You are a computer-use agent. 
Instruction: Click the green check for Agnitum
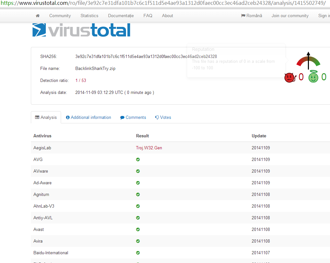tap(138, 194)
